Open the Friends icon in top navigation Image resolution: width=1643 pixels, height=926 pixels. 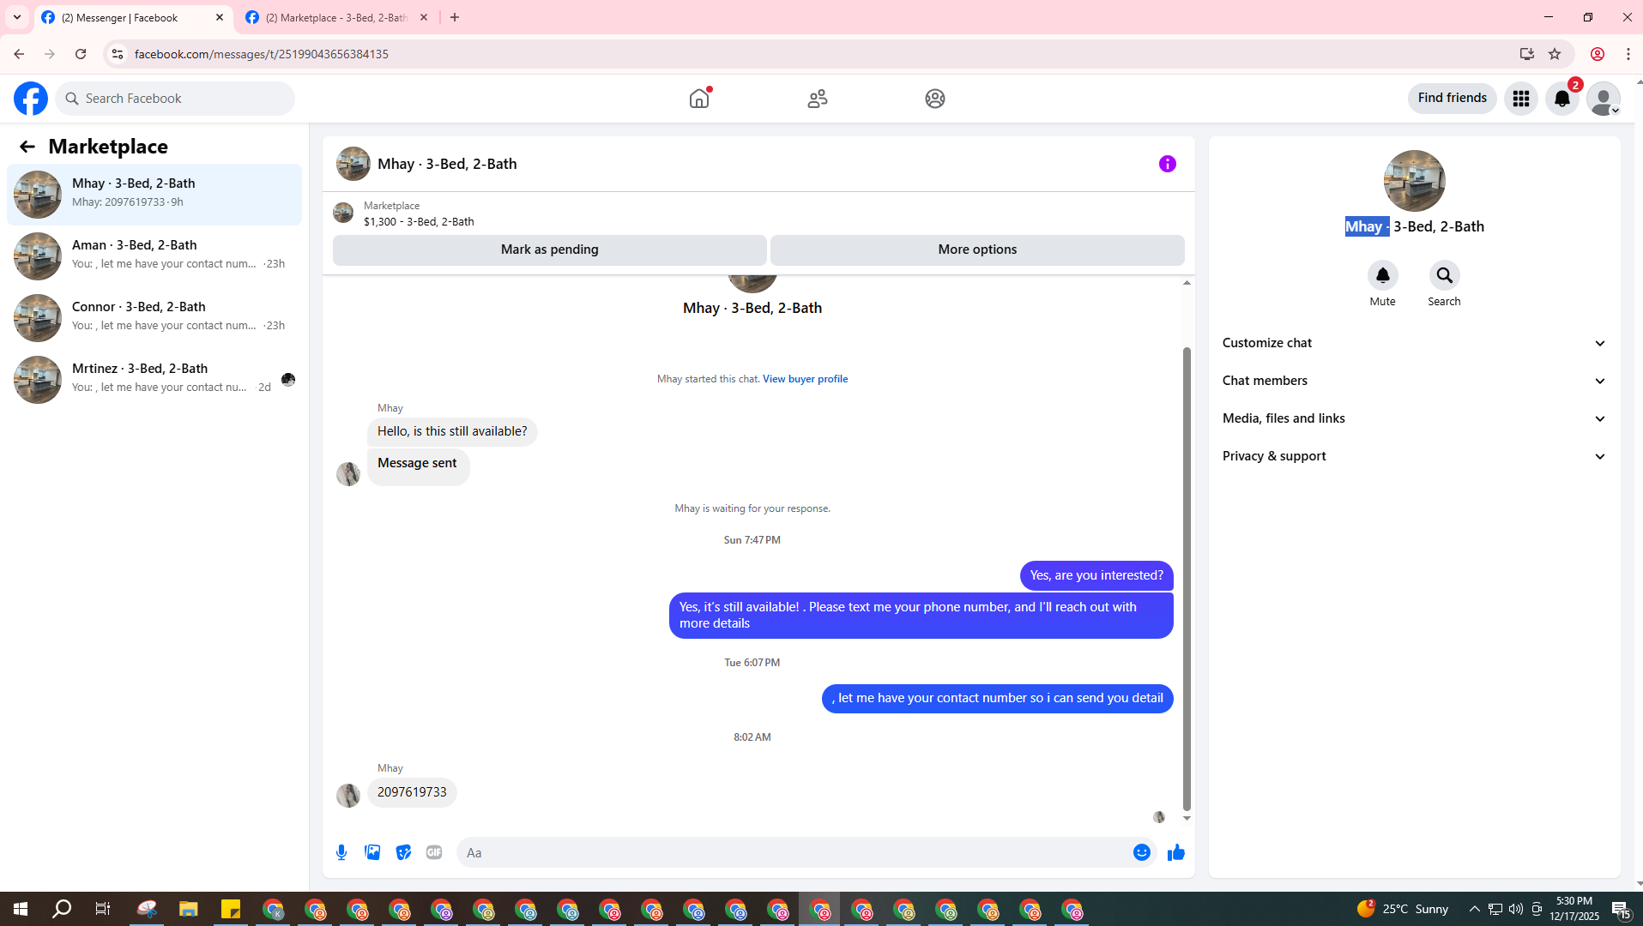pyautogui.click(x=818, y=99)
